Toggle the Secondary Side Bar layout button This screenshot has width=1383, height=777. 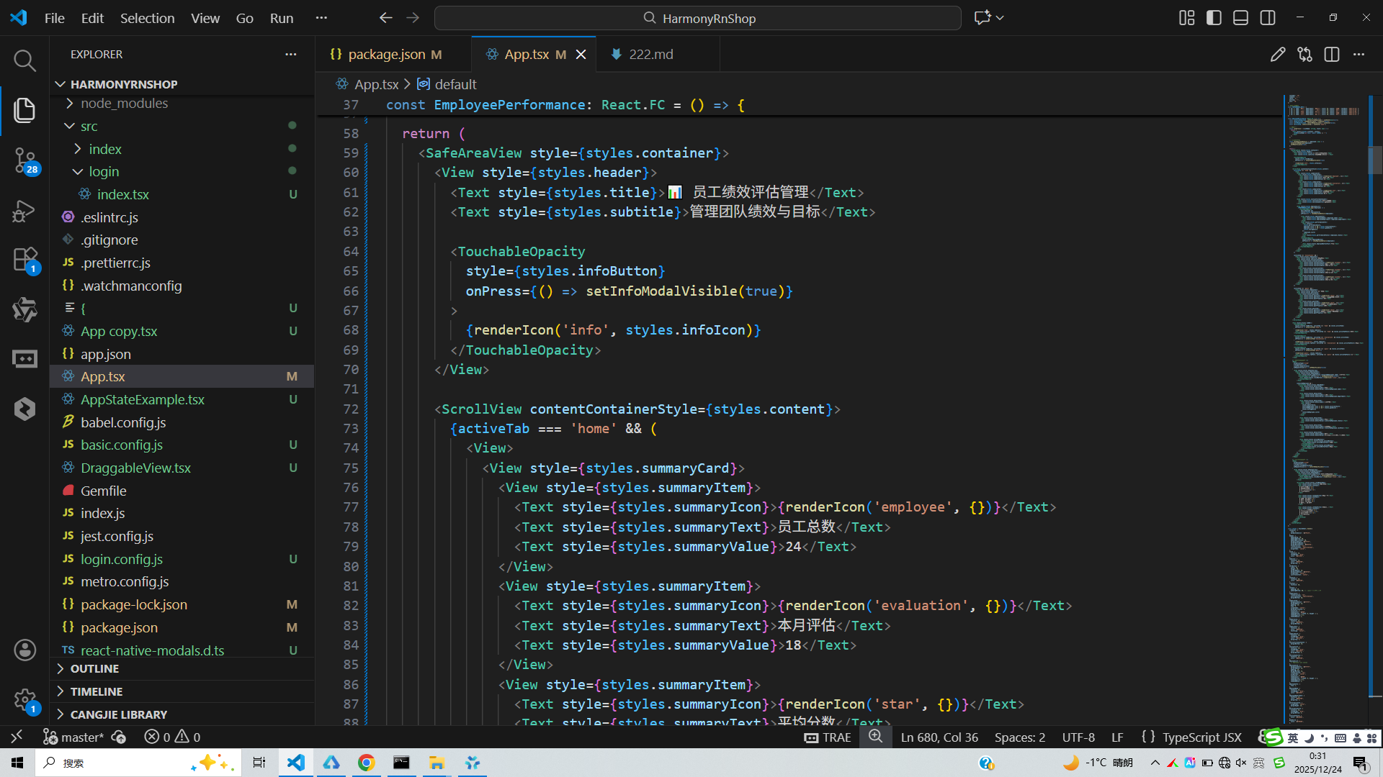tap(1268, 18)
